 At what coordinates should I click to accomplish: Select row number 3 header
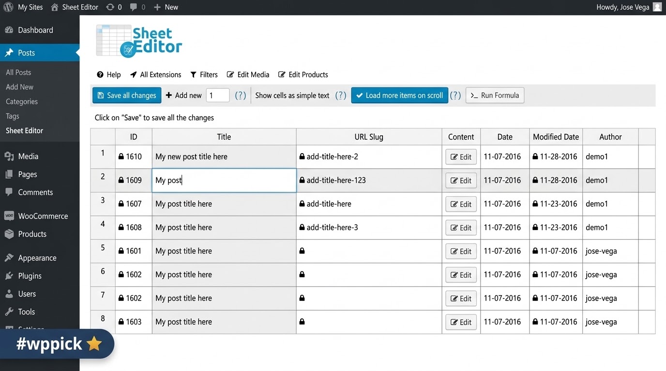click(103, 204)
